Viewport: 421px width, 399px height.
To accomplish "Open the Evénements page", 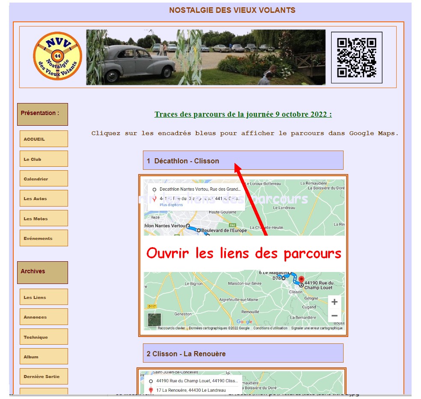I will (x=44, y=238).
